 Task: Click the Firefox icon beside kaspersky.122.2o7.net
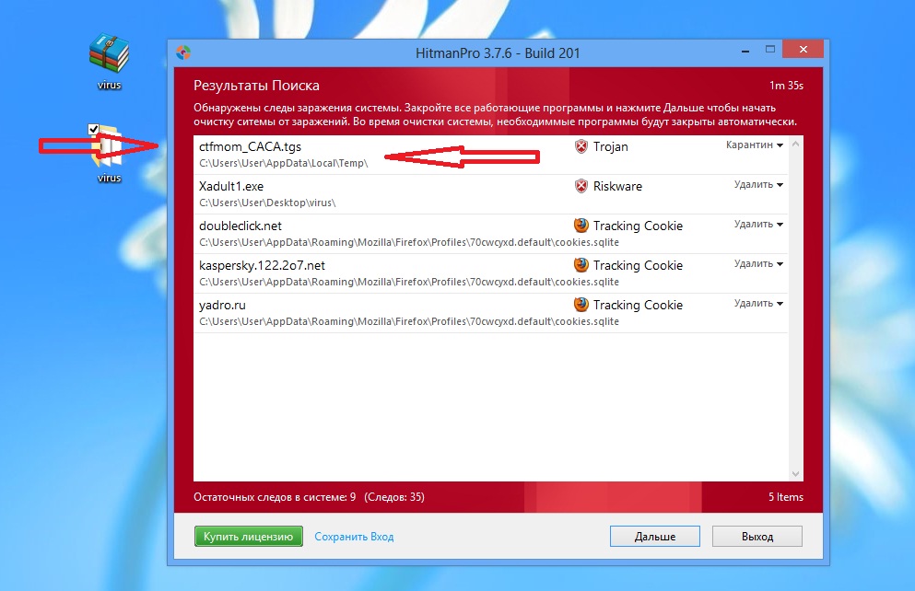tap(581, 265)
